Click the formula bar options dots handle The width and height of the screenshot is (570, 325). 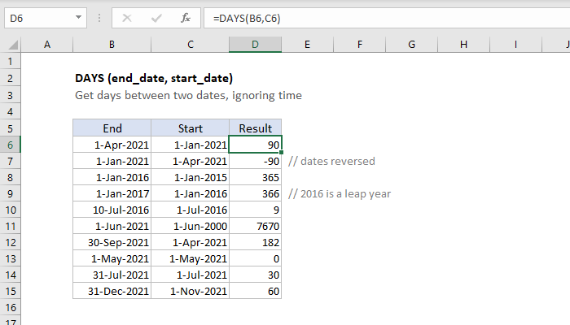(99, 18)
